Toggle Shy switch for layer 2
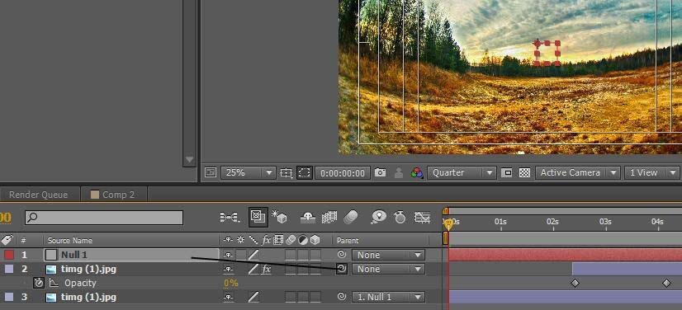Screen dimensions: 682x310 tap(229, 269)
